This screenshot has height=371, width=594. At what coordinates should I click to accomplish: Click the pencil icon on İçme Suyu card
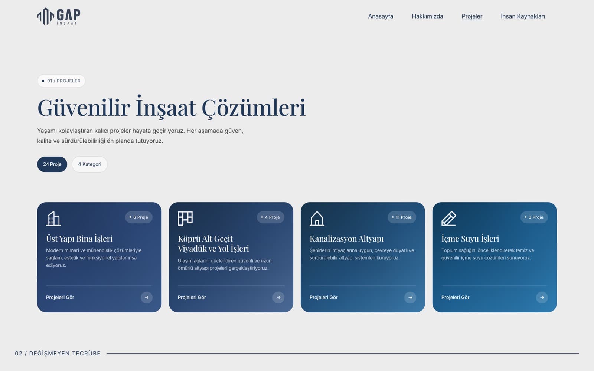449,219
